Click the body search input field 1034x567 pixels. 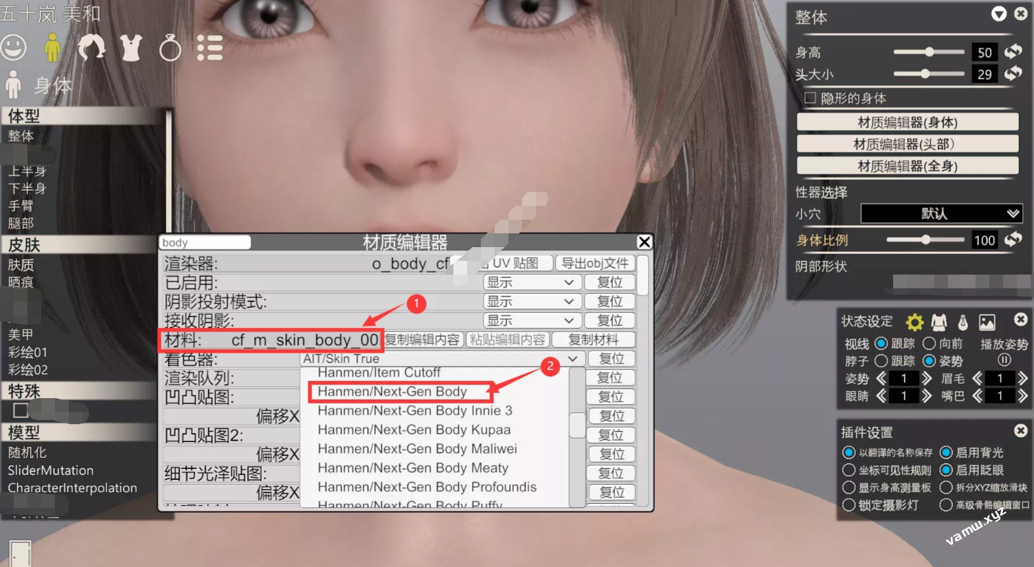tap(205, 242)
